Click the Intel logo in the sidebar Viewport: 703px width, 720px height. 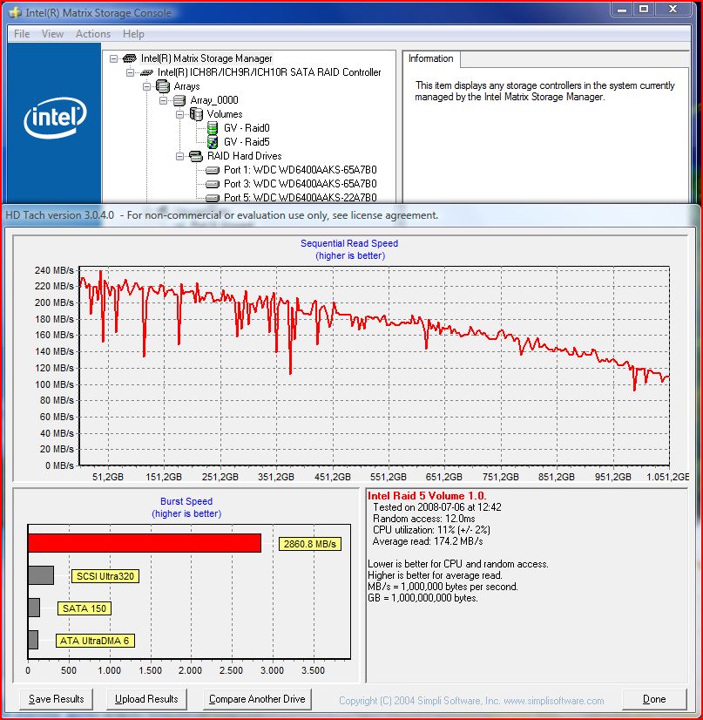point(55,118)
